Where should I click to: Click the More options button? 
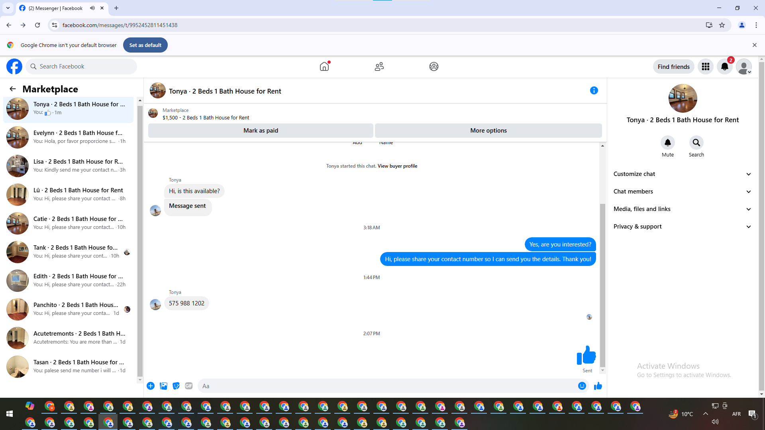coord(488,131)
